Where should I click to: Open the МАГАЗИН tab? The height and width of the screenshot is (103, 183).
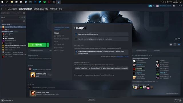click(12, 9)
